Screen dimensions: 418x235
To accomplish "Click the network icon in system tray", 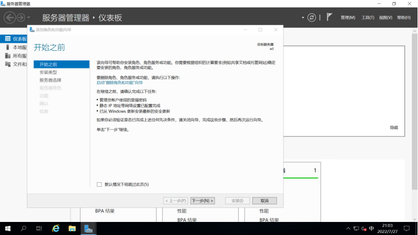I will point(356,228).
